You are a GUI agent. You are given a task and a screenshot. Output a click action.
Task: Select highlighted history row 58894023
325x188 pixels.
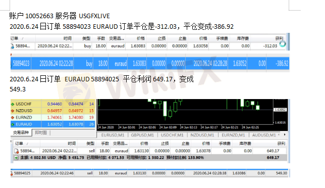tap(150, 64)
